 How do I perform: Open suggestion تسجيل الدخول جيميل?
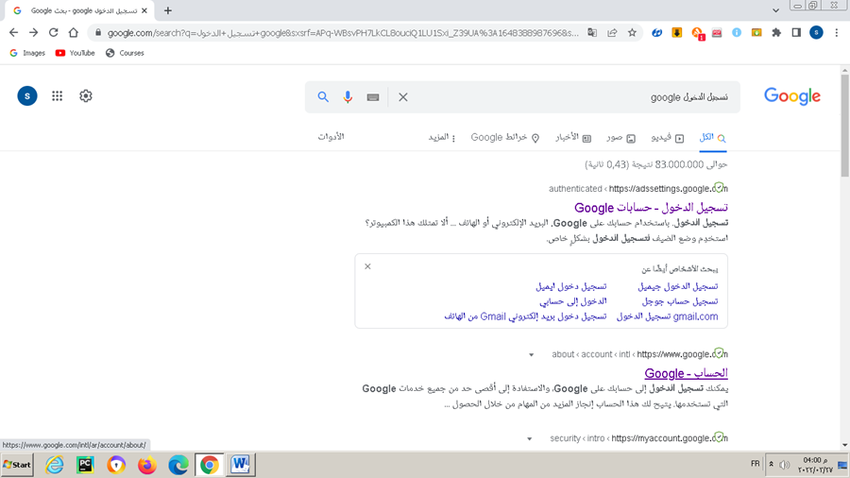677,286
